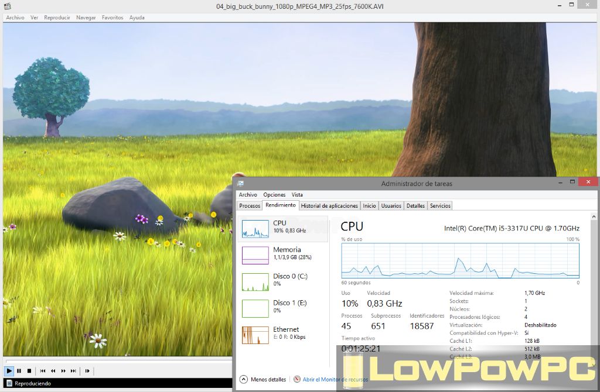Click the Play button in the media player
Screen dimensions: 600x392
click(x=9, y=370)
